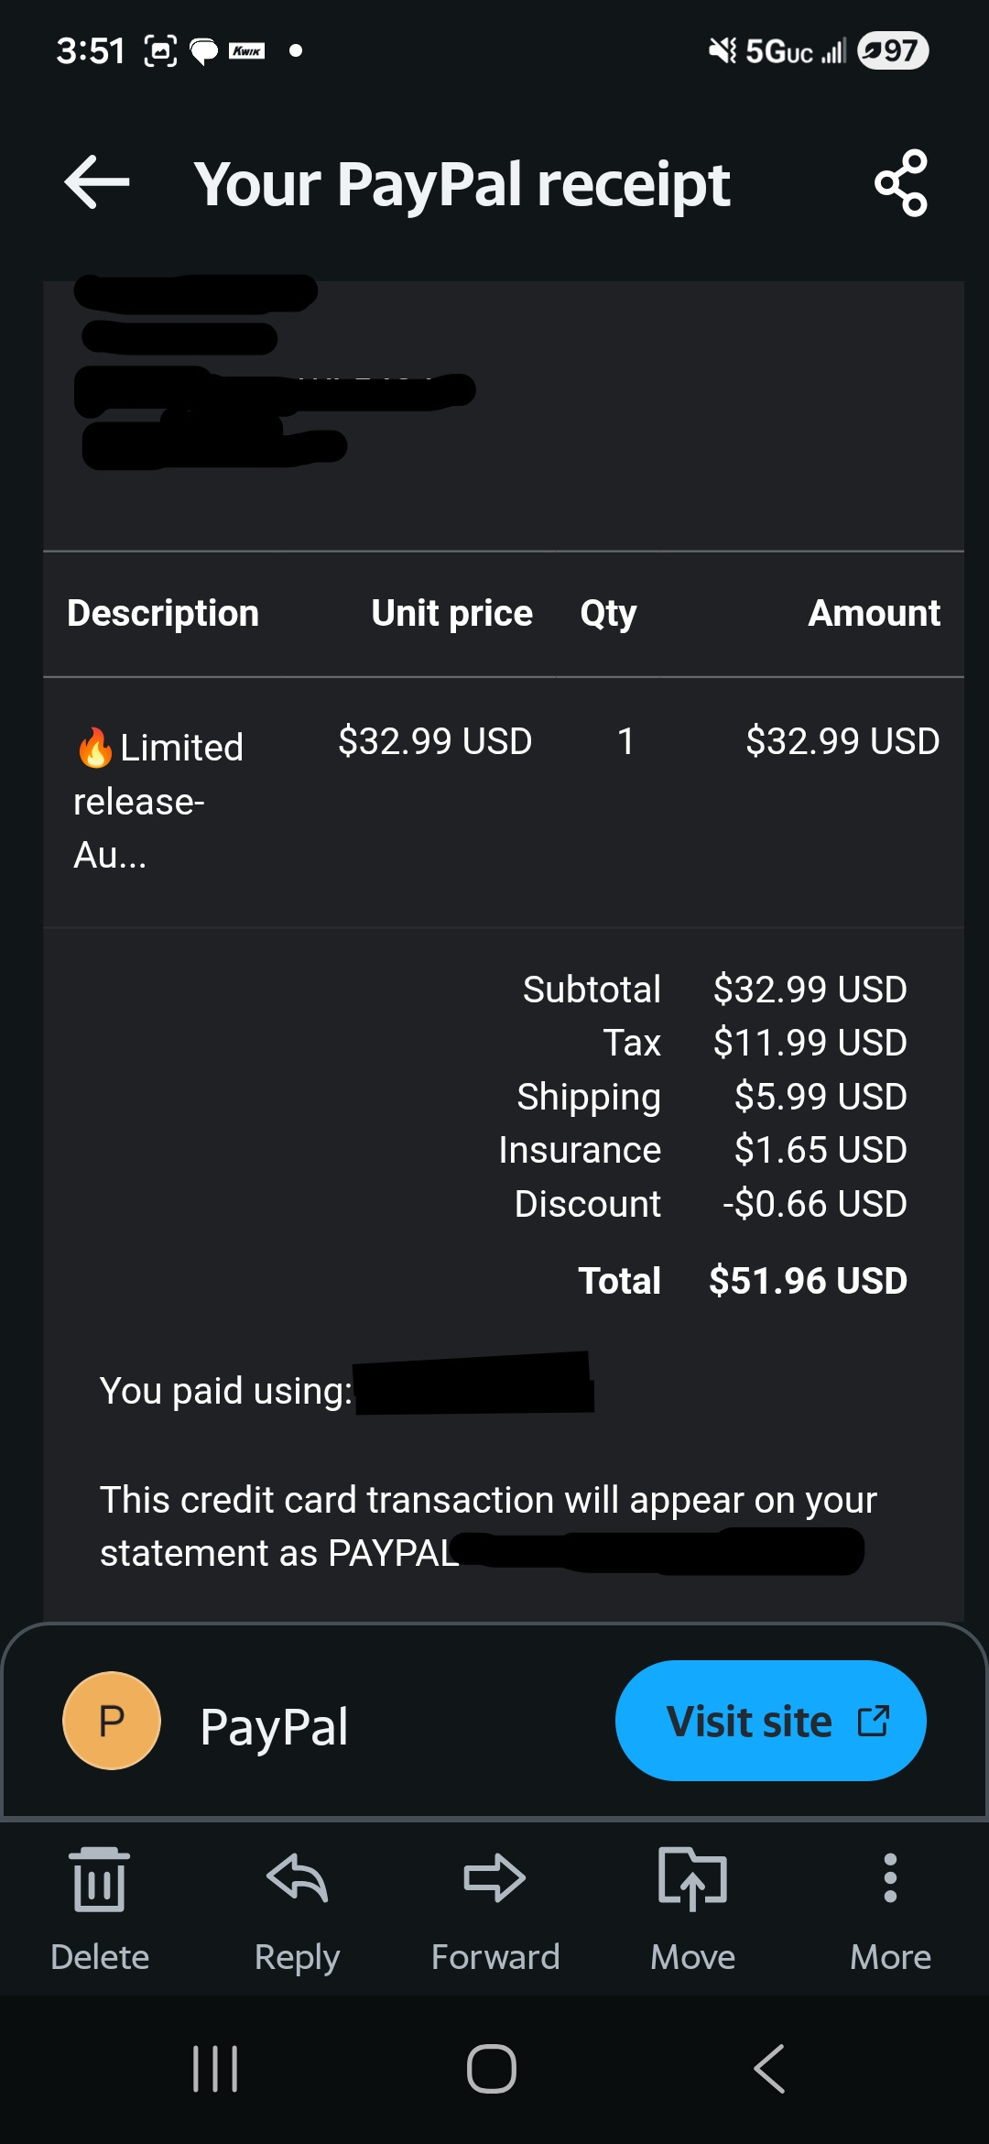Tap the Discount -$0.66 USD line
The width and height of the screenshot is (989, 2144).
[813, 1204]
